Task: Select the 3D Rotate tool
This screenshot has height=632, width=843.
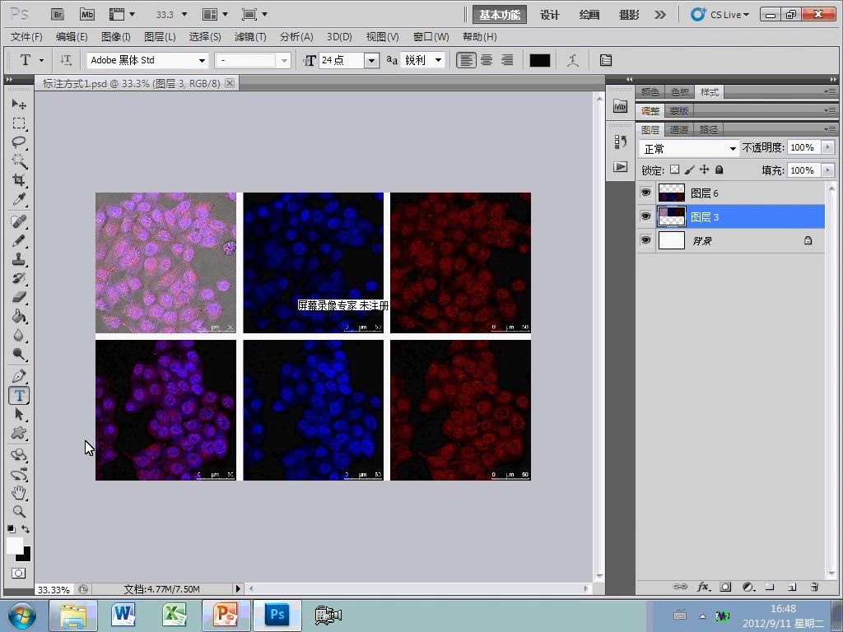Action: tap(19, 455)
